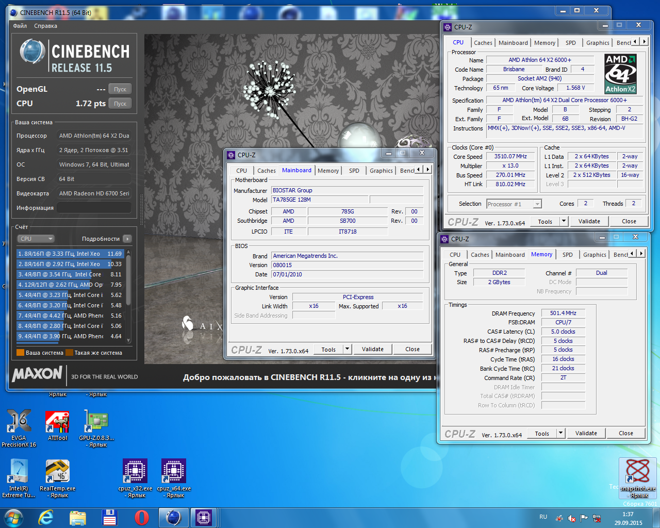Open snapshot.exe desktop shortcut
This screenshot has height=528, width=660.
638,478
